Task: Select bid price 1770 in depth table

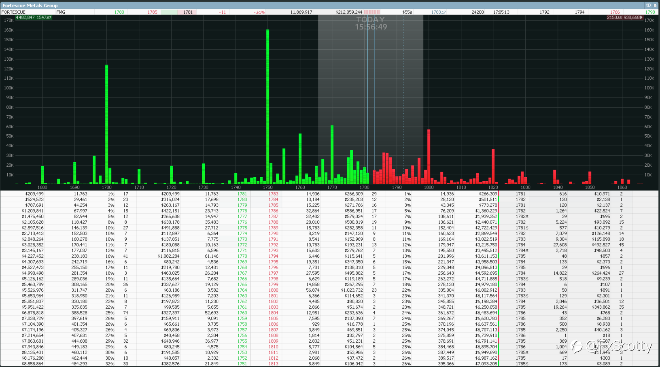Action: tap(242, 256)
